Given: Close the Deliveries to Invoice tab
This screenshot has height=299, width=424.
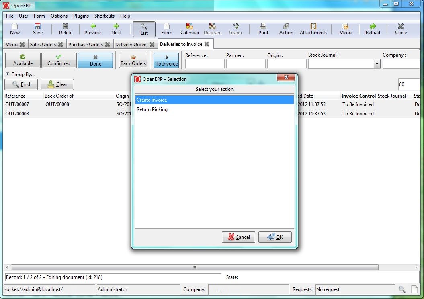Looking at the screenshot, I should click(207, 44).
